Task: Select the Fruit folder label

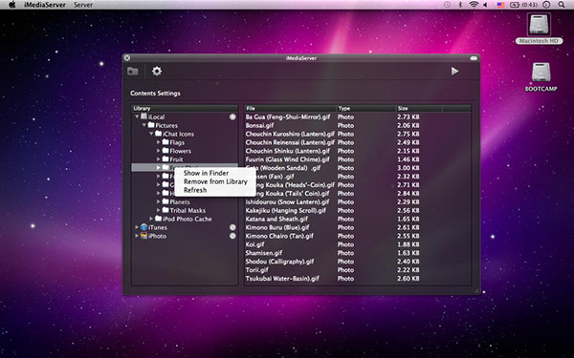Action: (176, 159)
